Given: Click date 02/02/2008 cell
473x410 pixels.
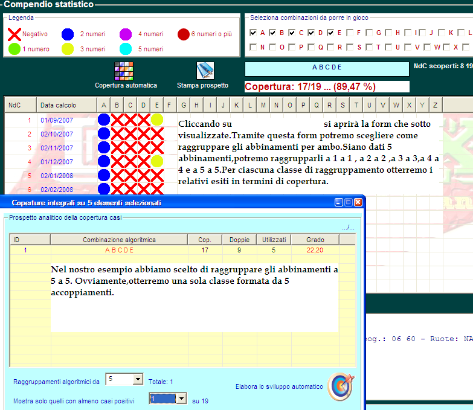Looking at the screenshot, I should click(57, 190).
